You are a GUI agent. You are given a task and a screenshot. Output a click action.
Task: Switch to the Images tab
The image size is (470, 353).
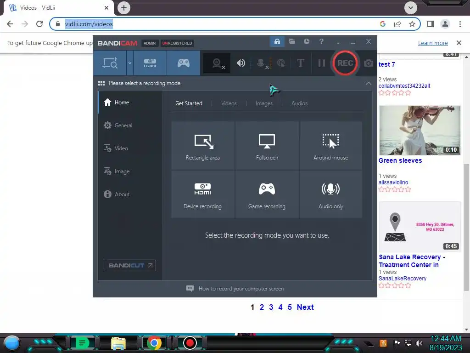tap(264, 103)
